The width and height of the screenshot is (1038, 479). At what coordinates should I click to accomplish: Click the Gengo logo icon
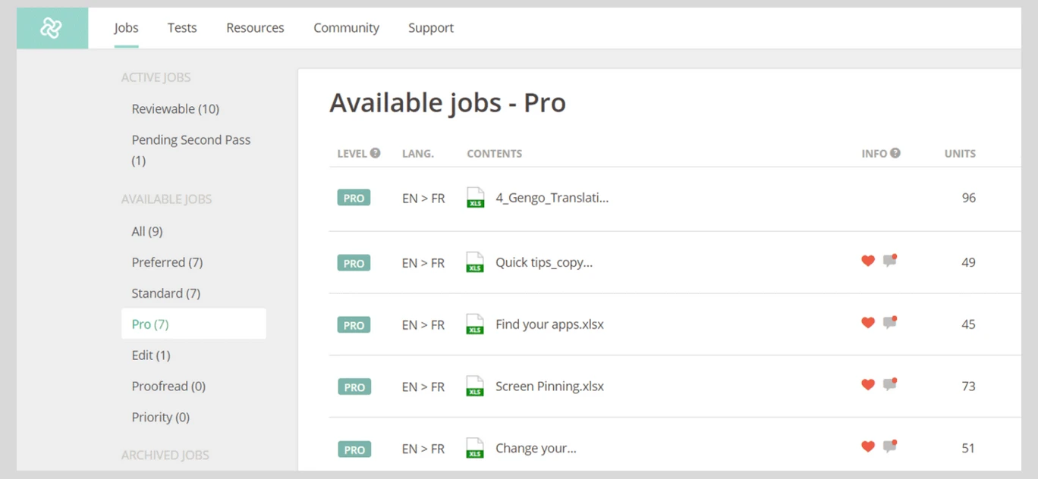point(52,28)
